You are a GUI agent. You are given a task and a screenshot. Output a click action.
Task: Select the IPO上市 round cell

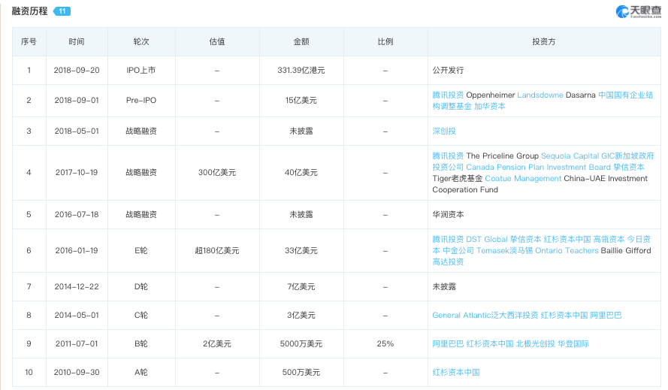141,70
